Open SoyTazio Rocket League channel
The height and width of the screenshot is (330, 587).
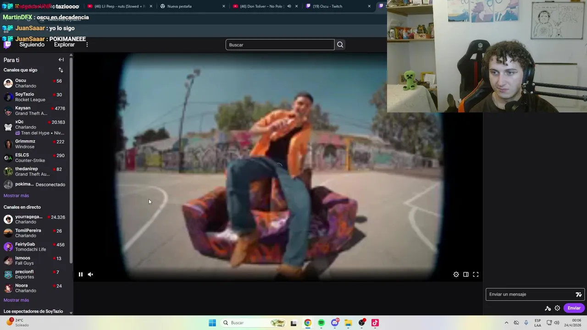(36, 97)
